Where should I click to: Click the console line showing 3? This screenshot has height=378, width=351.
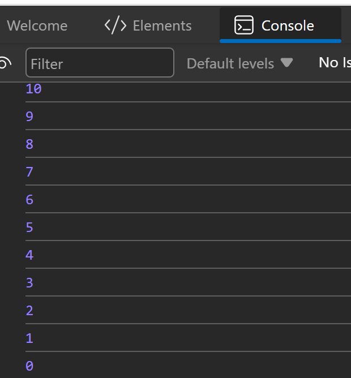tap(29, 283)
